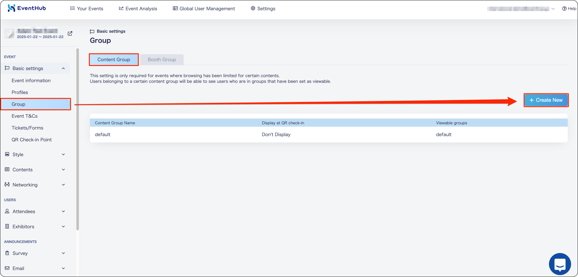The width and height of the screenshot is (578, 277).
Task: Expand the Style section chevron
Action: tap(63, 155)
